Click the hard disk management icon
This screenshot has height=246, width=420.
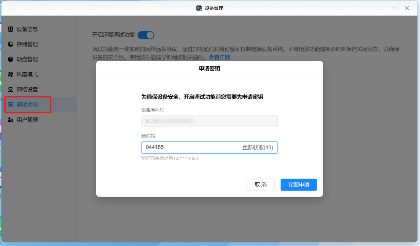[11, 59]
